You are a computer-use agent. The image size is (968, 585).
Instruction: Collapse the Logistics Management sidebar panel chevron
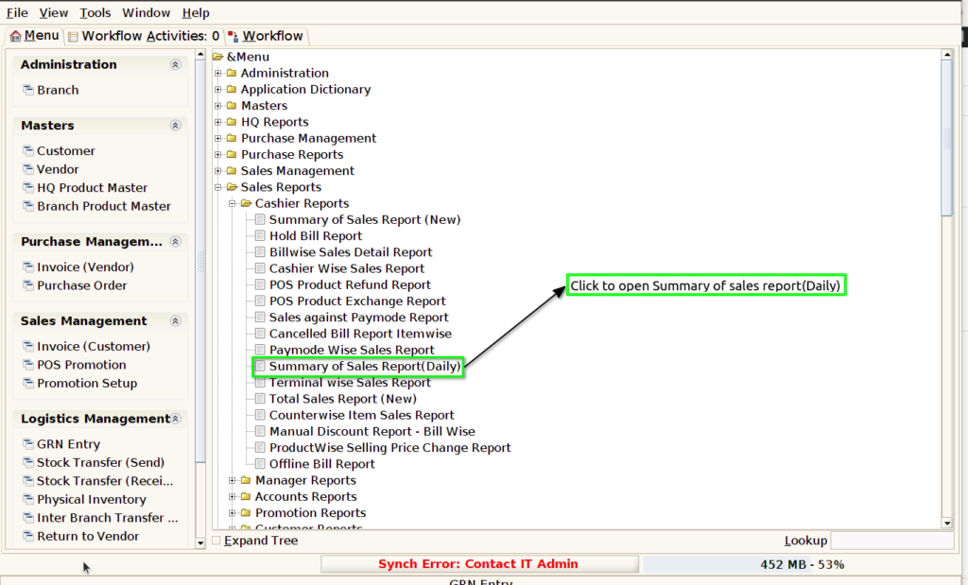[x=176, y=419]
